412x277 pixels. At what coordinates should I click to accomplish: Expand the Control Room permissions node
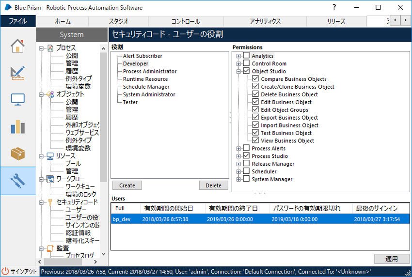coord(238,63)
